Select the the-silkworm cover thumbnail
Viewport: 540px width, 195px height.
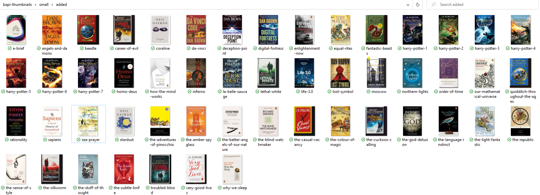click(52, 169)
